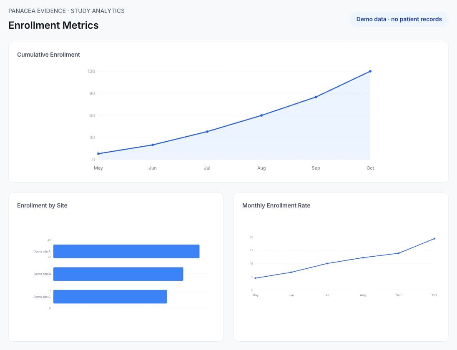
Task: Select the Jun point in Monthly Enrollment Rate
Action: 291,272
